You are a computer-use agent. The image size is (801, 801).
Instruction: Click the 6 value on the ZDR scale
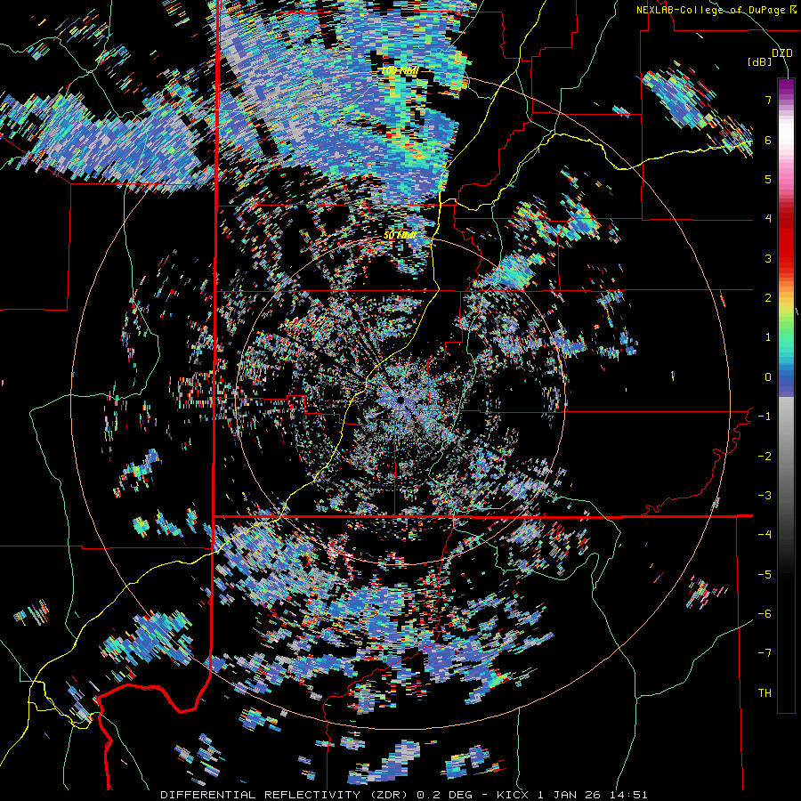click(768, 140)
